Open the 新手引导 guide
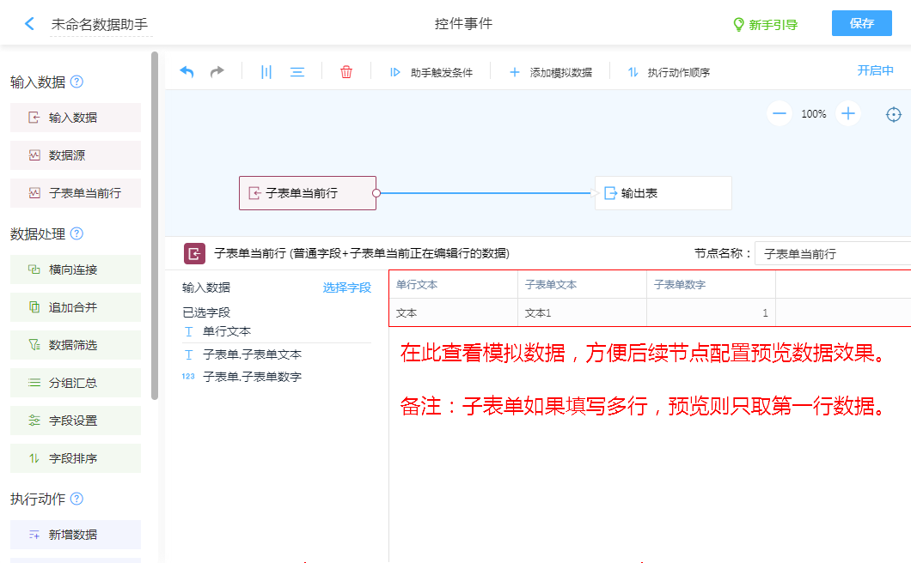The image size is (911, 563). click(765, 25)
